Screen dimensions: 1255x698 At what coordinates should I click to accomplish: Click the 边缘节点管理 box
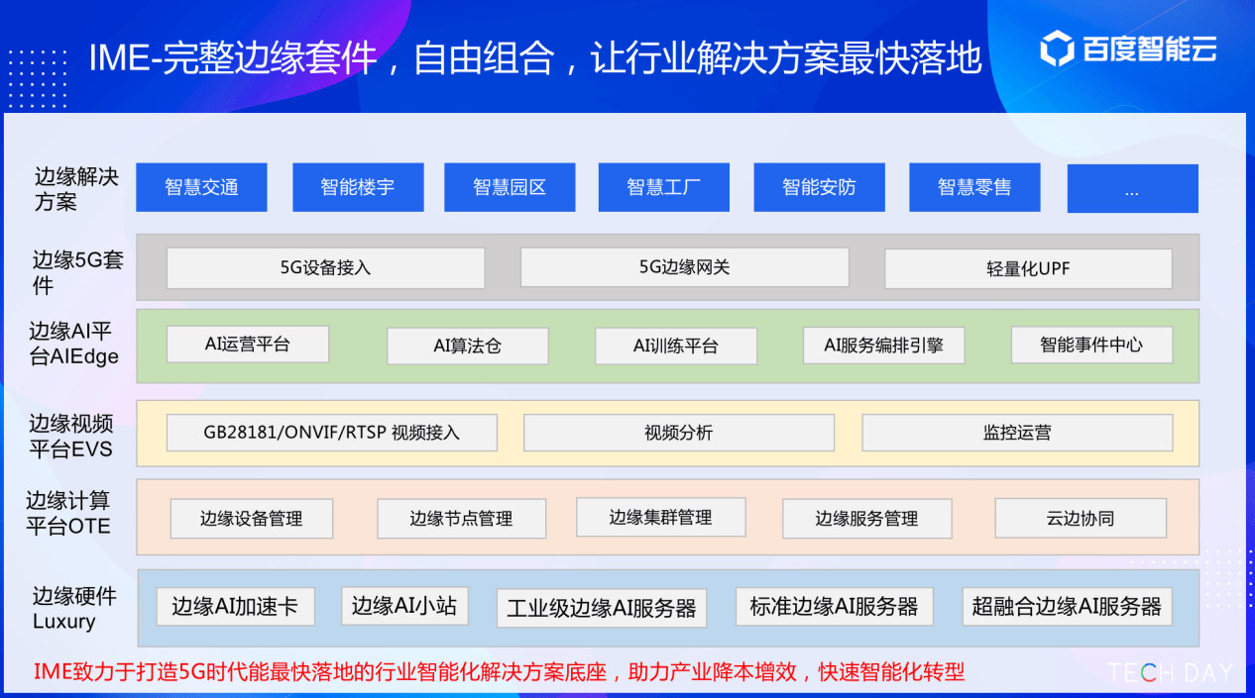click(x=462, y=519)
